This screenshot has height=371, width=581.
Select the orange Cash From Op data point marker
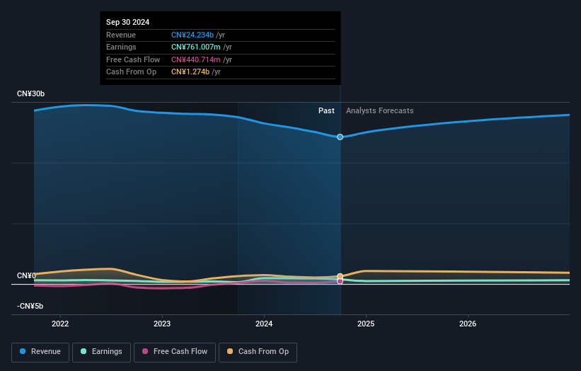[340, 277]
